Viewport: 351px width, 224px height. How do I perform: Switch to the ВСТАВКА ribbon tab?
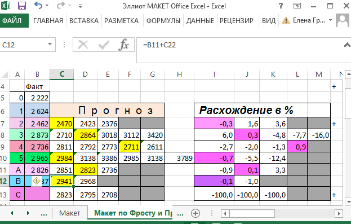point(84,21)
